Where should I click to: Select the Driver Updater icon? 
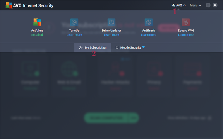coord(111,22)
